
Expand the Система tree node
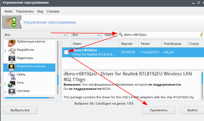tap(5, 92)
